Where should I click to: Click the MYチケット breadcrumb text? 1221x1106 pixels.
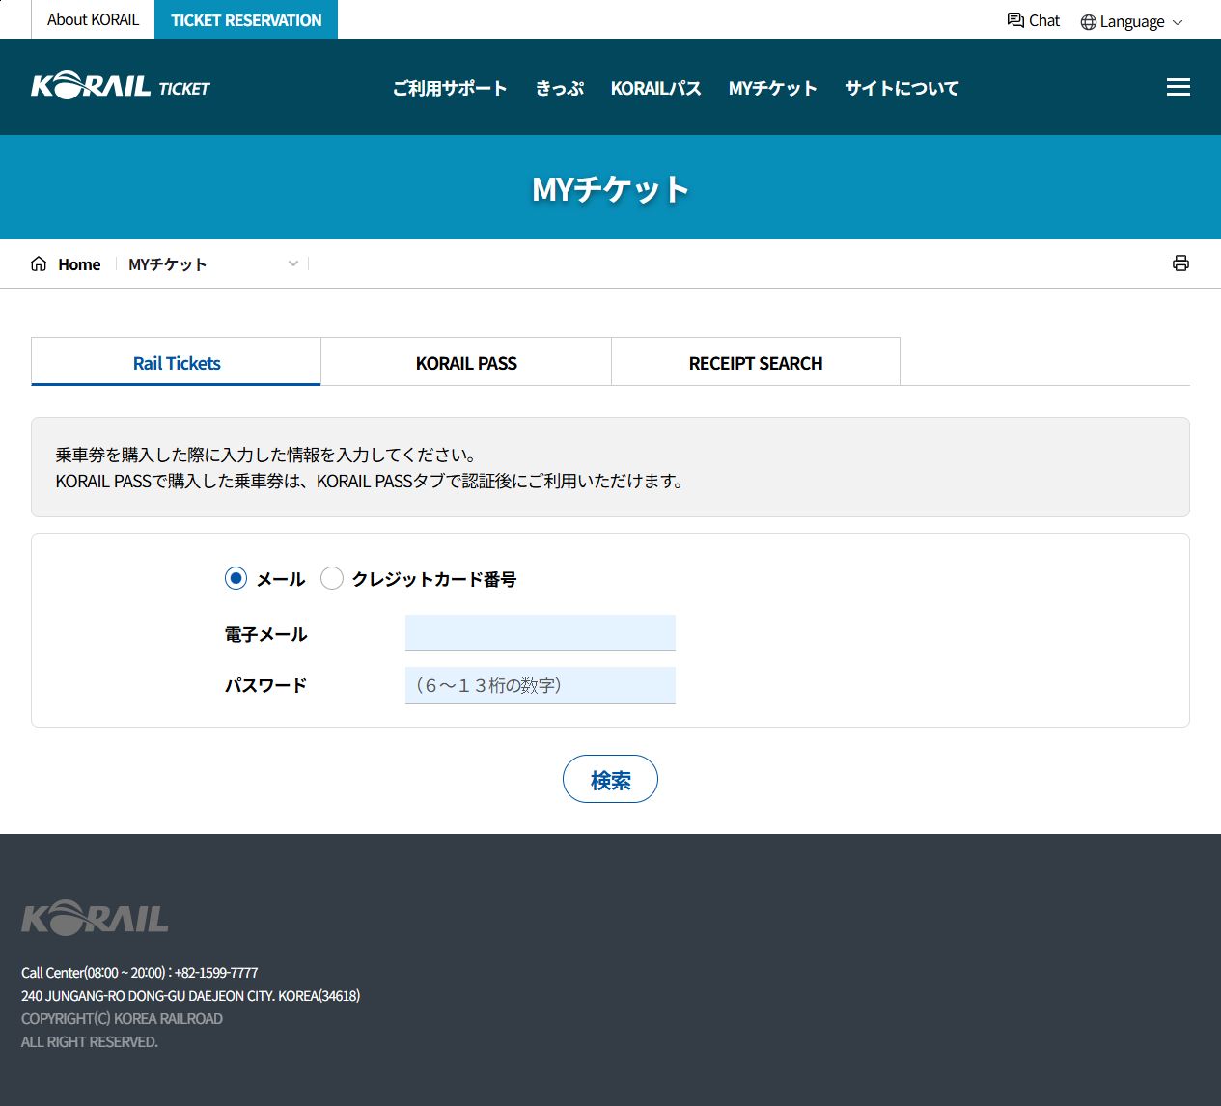168,264
